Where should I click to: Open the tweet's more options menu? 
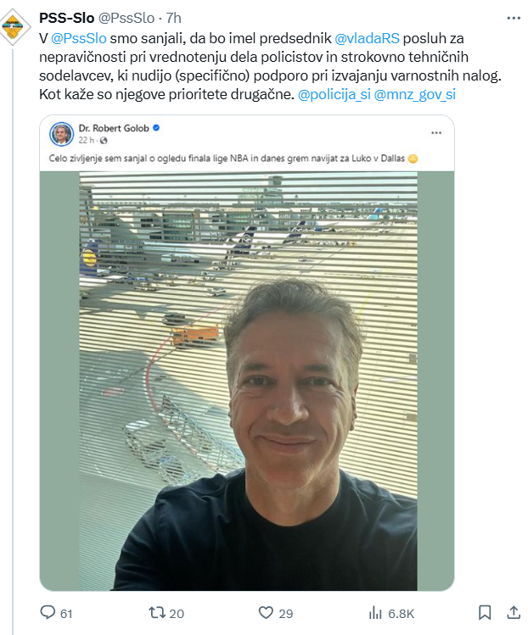(x=514, y=18)
